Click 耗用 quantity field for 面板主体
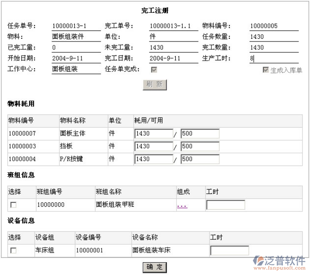Screen dimensions: 310x275 (154, 134)
